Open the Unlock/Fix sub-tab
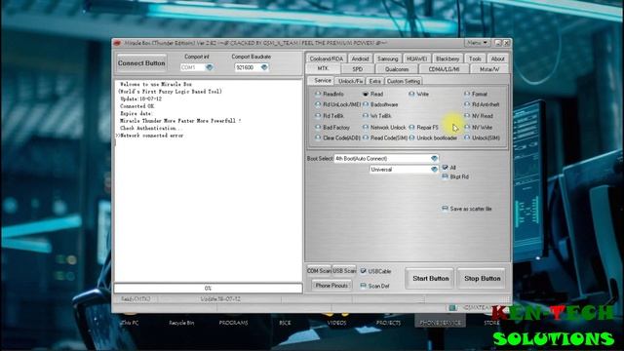 [x=350, y=81]
